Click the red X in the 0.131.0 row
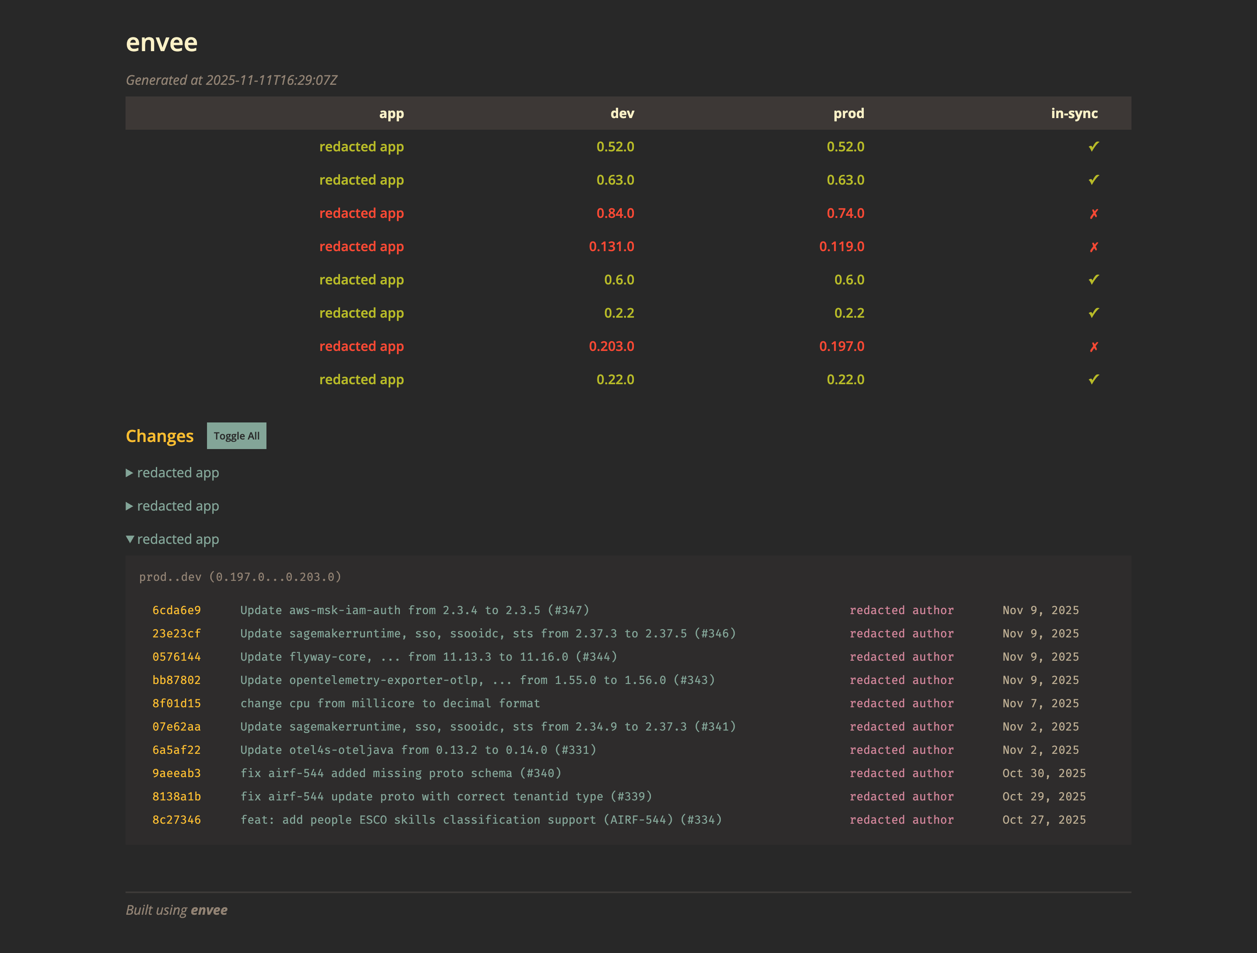The height and width of the screenshot is (953, 1257). 1093,247
